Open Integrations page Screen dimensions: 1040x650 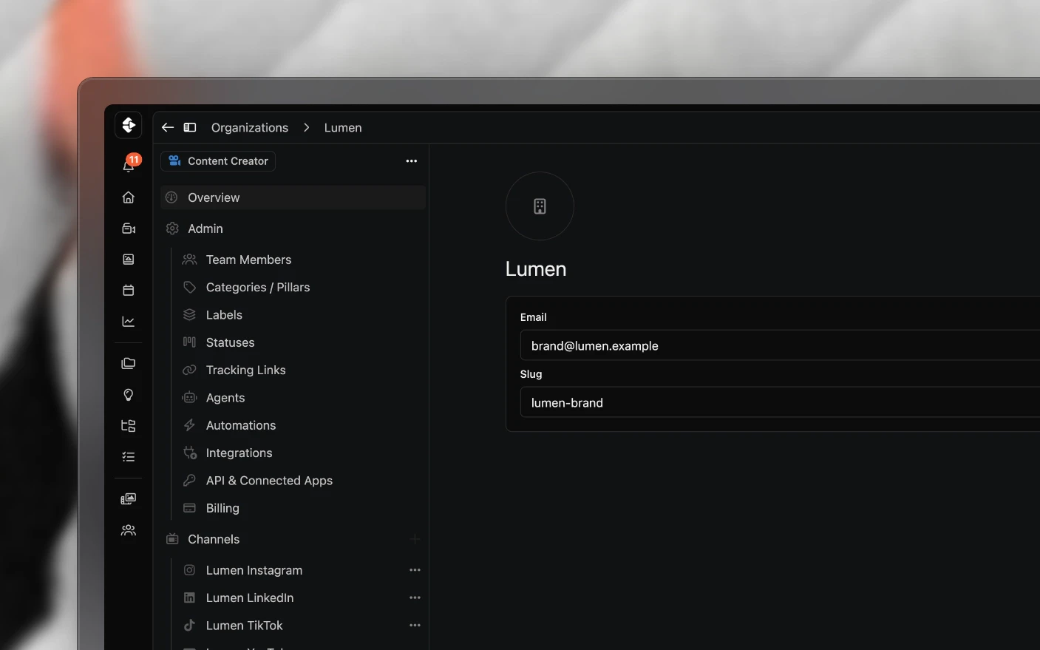(239, 453)
